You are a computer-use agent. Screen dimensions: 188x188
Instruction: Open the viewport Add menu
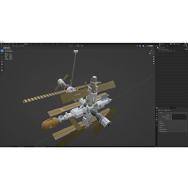tap(20, 46)
